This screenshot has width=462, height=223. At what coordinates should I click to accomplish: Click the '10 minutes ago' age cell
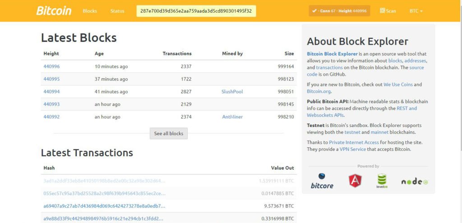click(111, 67)
